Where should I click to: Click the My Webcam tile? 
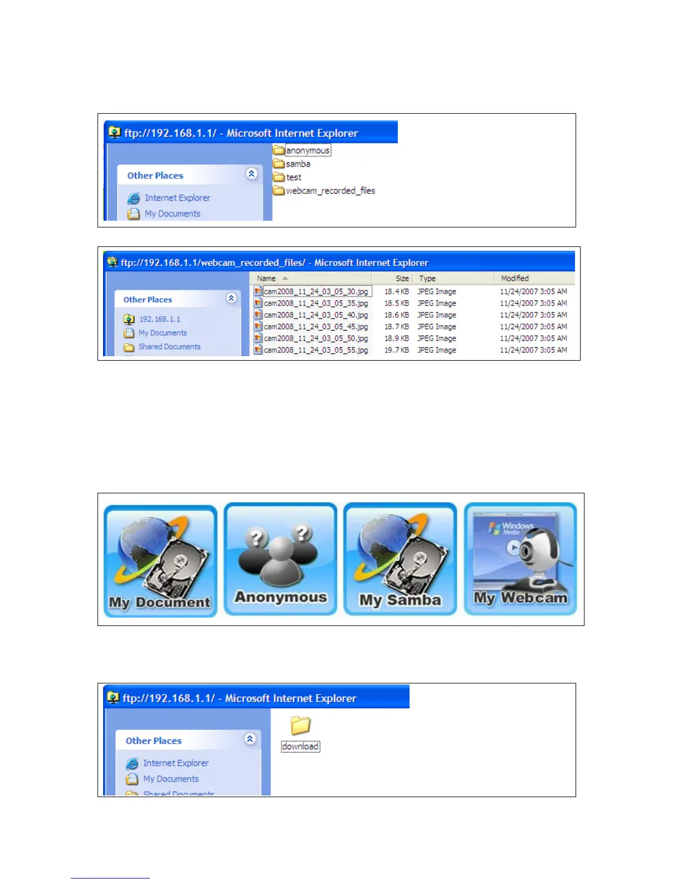(520, 559)
